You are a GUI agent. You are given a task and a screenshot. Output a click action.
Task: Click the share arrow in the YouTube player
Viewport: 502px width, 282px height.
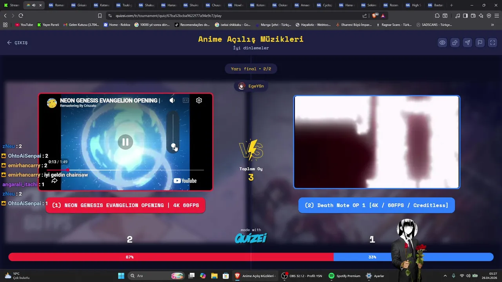click(55, 181)
